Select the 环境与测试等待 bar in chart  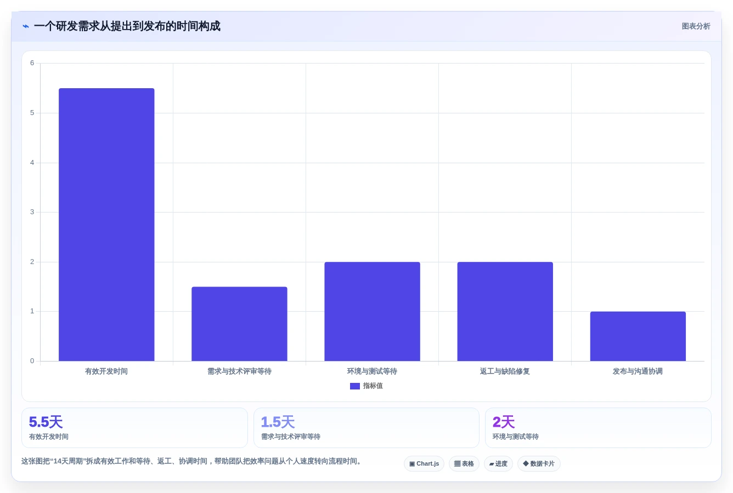tap(372, 311)
